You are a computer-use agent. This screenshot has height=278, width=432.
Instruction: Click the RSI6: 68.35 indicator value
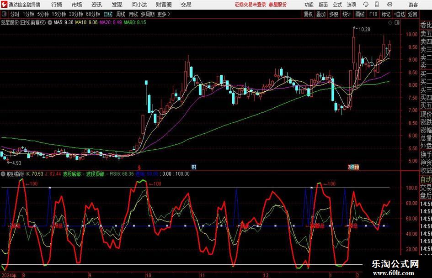pos(122,174)
